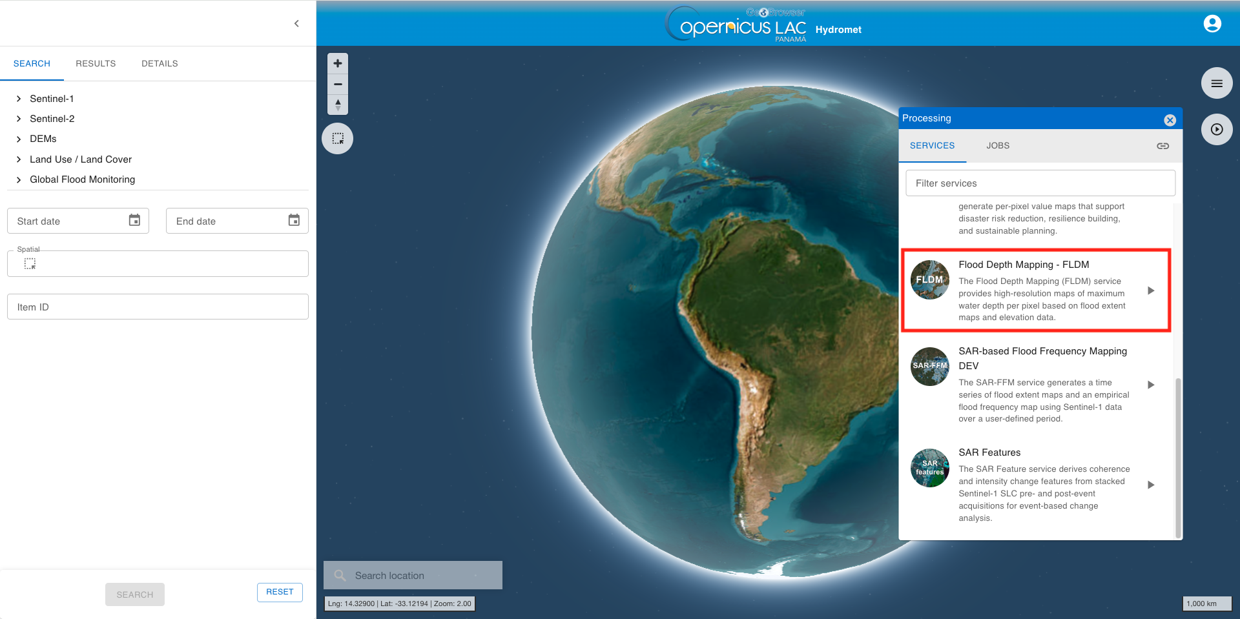Switch to the JOBS tab
The width and height of the screenshot is (1240, 619).
[x=997, y=146]
